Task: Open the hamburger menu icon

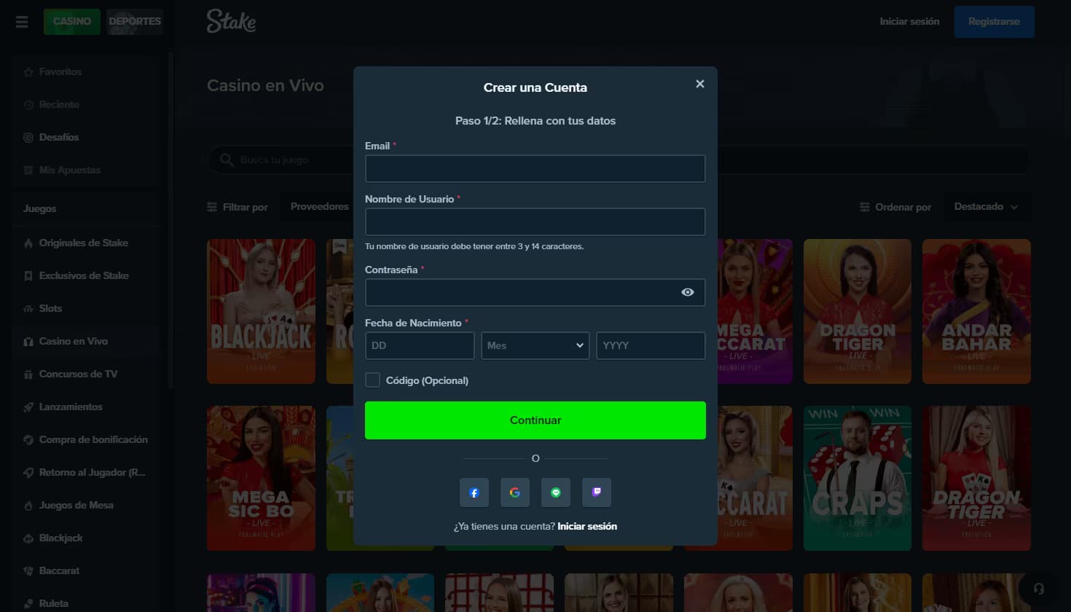Action: 22,22
